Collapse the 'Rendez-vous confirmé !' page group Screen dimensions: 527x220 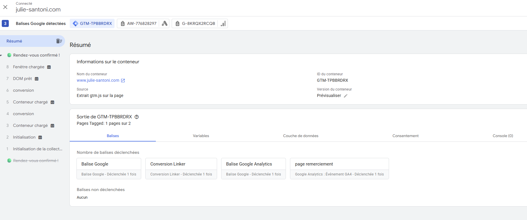1,55
